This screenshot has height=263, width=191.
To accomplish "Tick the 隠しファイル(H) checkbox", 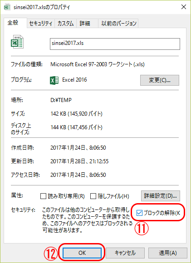I will [93, 196].
